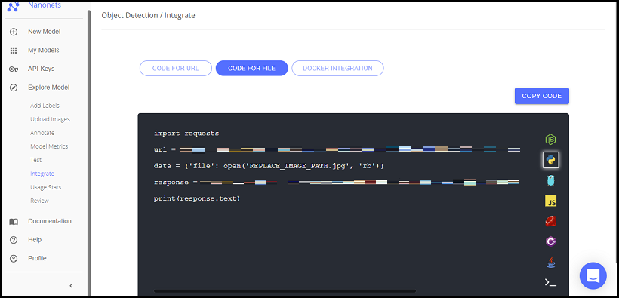Open the chat support bubble
Image resolution: width=619 pixels, height=298 pixels.
point(593,275)
